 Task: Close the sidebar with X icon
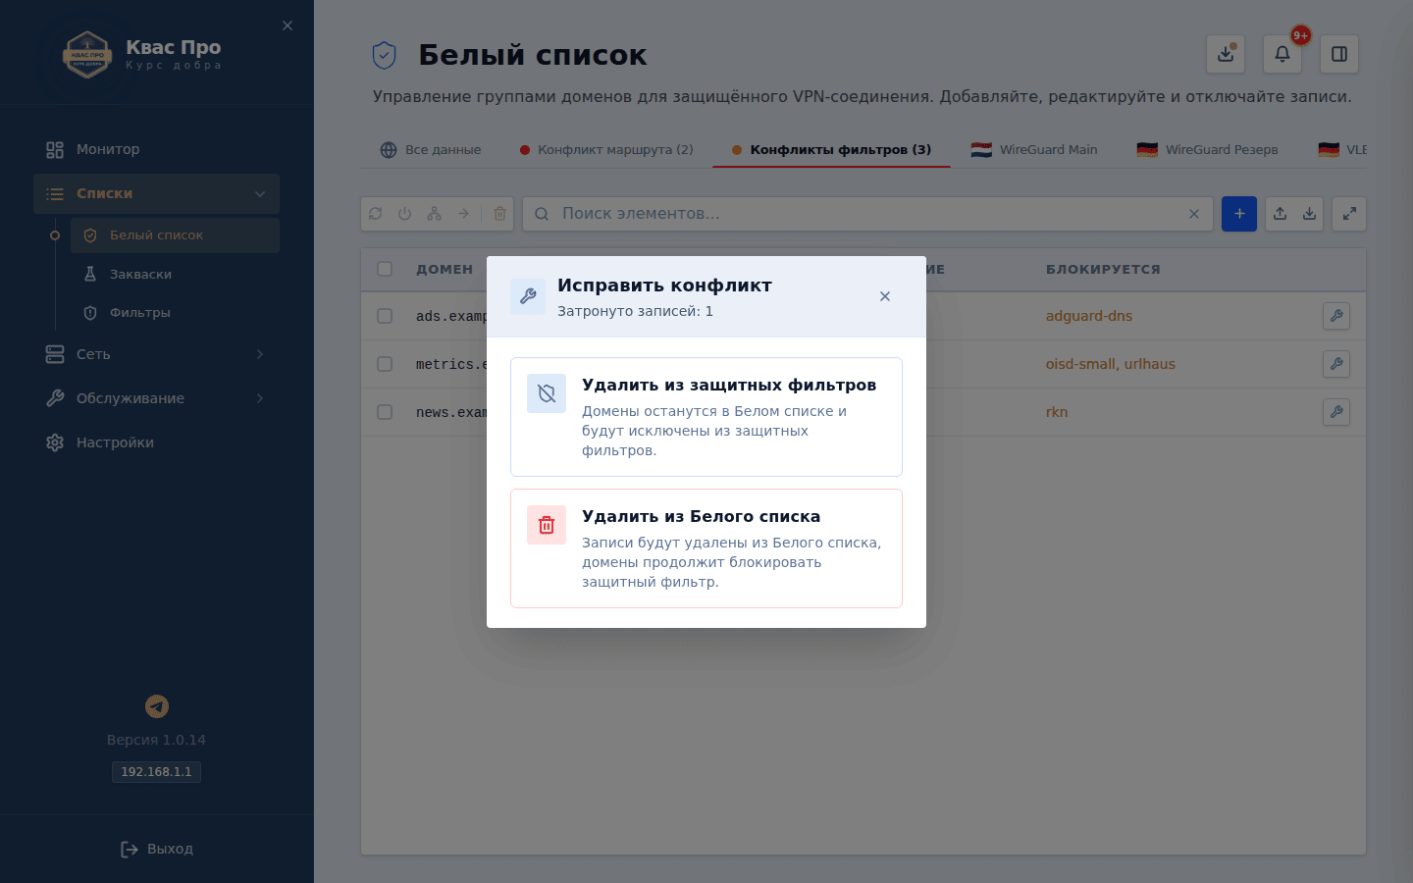pos(288,26)
